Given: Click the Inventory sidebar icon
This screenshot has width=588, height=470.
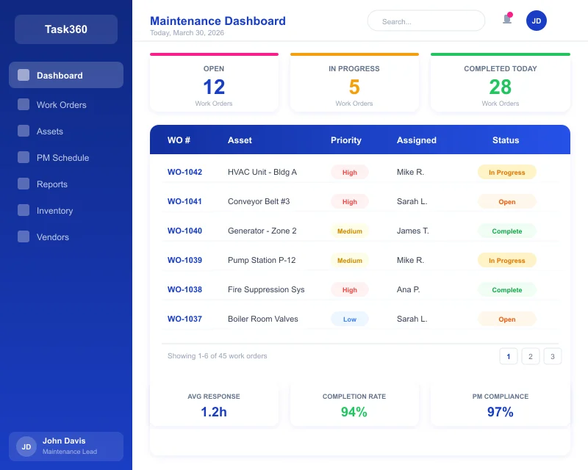Looking at the screenshot, I should pyautogui.click(x=24, y=211).
